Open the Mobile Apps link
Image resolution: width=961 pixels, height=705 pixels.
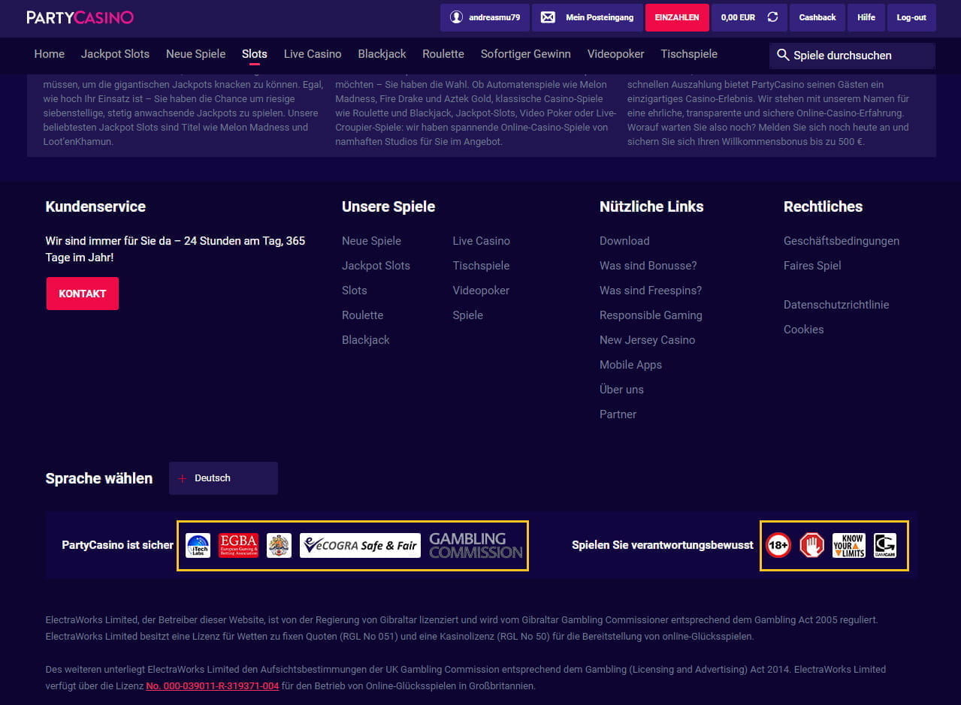point(631,365)
